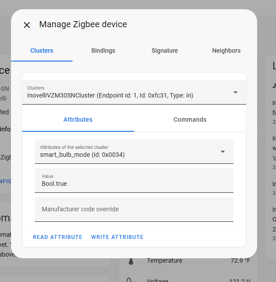Open the Signature tab

(x=165, y=51)
